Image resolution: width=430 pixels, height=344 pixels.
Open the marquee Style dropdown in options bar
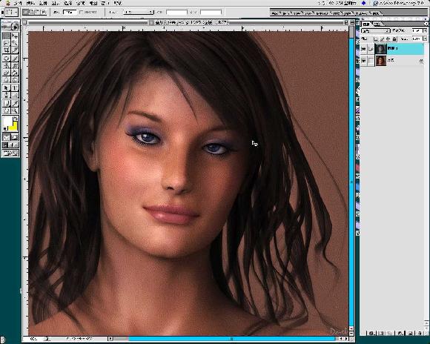138,13
